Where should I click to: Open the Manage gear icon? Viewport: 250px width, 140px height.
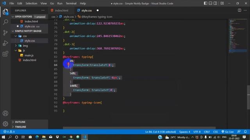point(5,124)
